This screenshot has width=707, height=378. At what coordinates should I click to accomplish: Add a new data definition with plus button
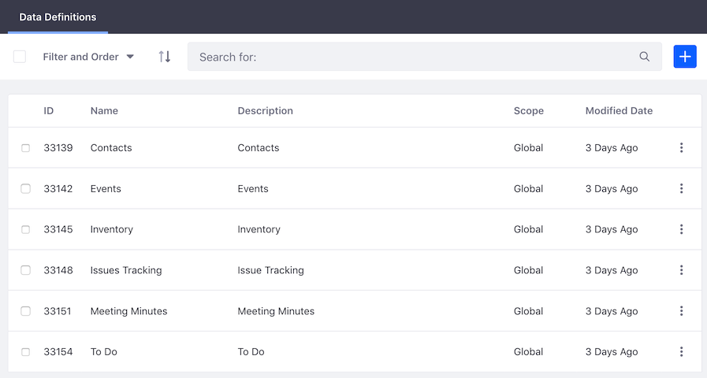click(x=685, y=57)
